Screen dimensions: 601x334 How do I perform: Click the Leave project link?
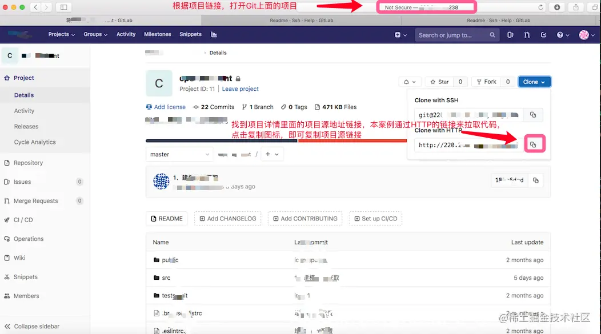point(241,89)
